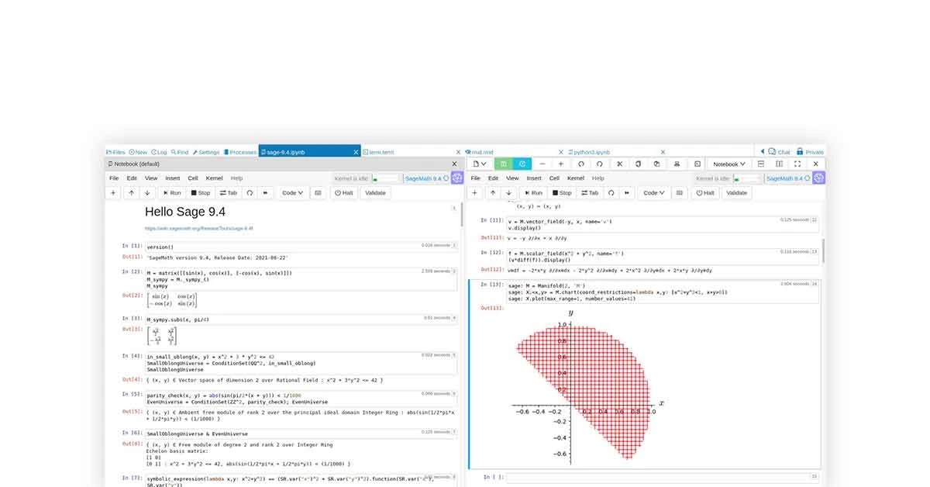Open the SageMath release tour link
930x487 pixels.
click(x=200, y=228)
